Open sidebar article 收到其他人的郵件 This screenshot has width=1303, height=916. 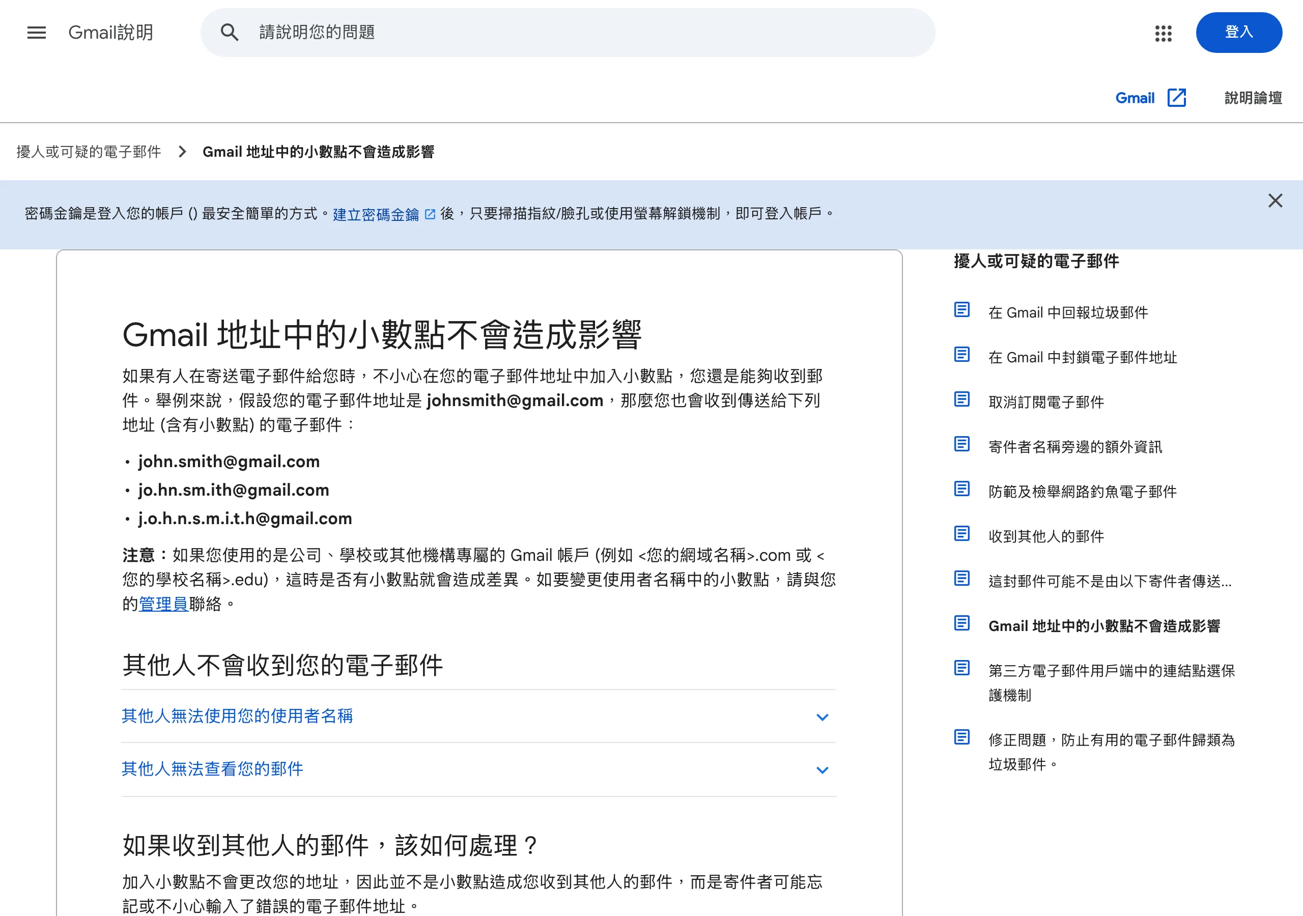point(1046,537)
